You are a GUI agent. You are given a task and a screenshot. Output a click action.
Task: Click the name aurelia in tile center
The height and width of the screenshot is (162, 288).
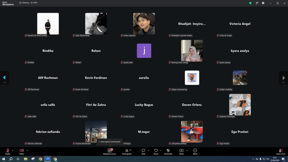pos(144,78)
